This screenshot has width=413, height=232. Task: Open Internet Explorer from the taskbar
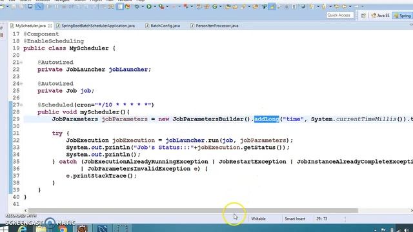tap(23, 228)
